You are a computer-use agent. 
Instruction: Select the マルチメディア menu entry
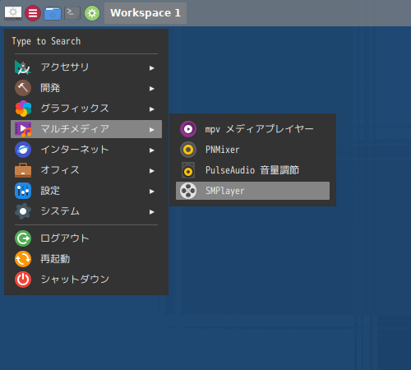[86, 129]
